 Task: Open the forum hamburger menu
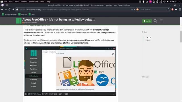click(161, 21)
